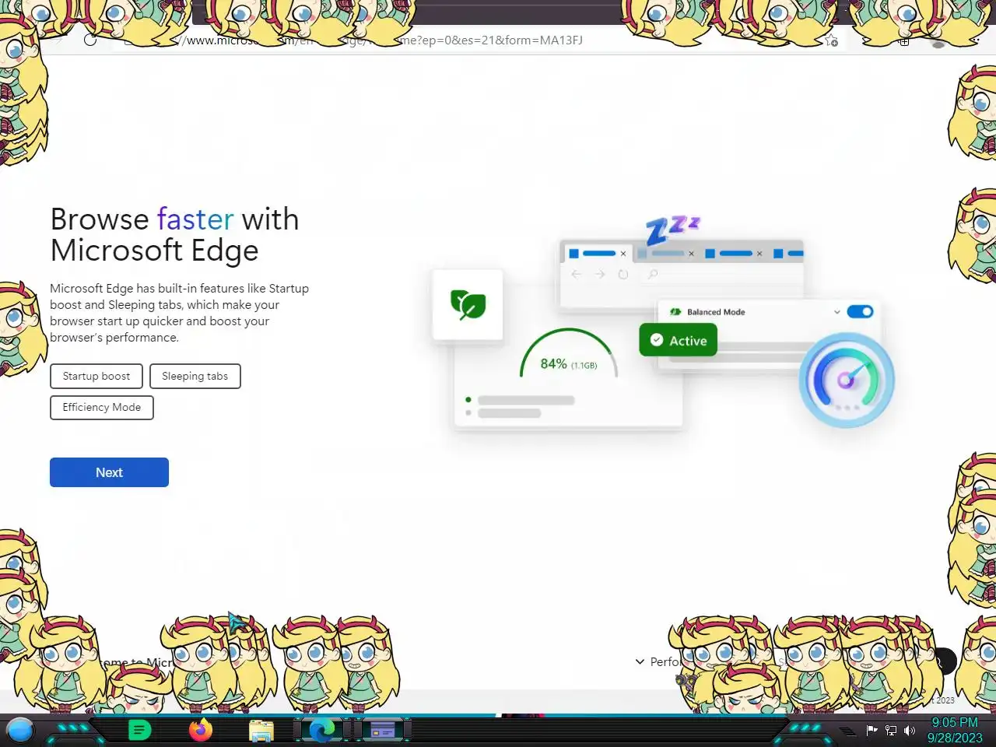Open the purple window app on taskbar
This screenshot has height=747, width=996.
click(x=382, y=731)
